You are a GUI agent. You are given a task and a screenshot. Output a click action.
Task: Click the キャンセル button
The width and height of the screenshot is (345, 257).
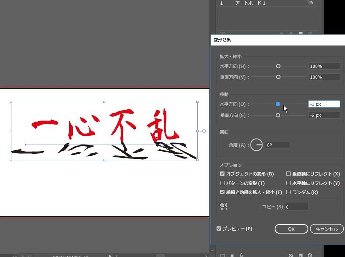(x=326, y=229)
